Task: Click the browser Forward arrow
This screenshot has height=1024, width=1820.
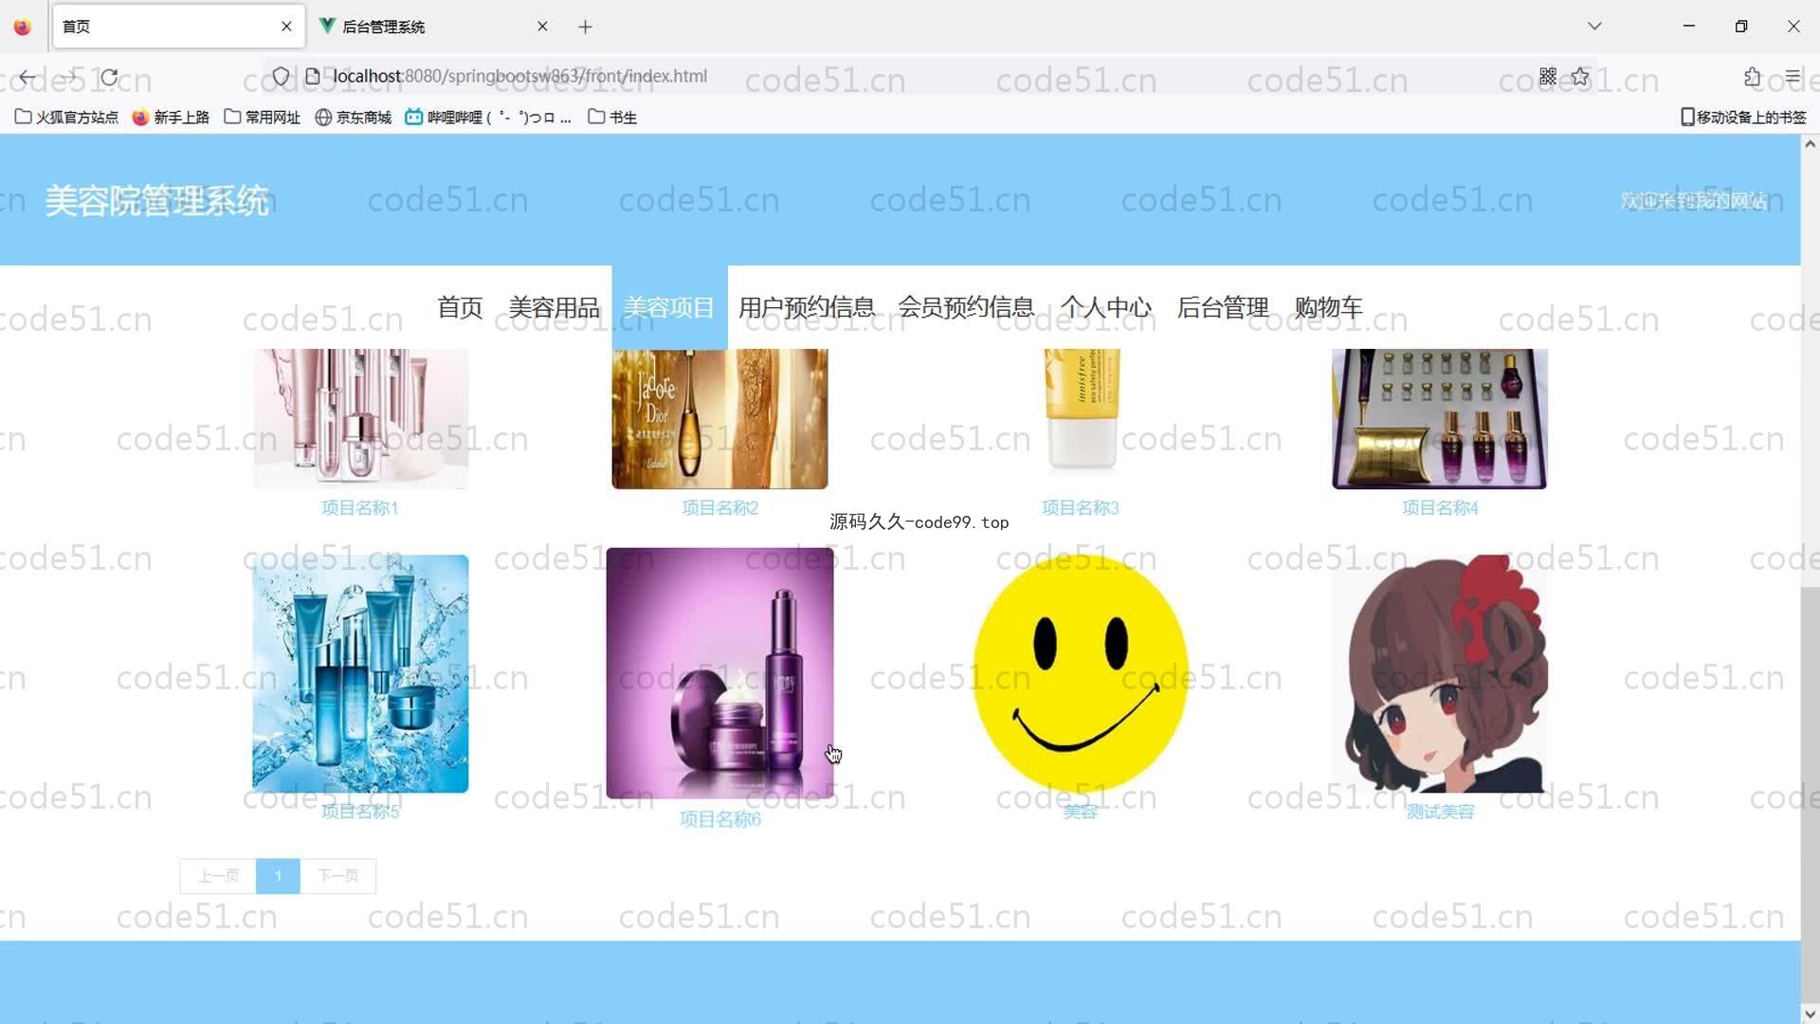Action: [x=69, y=77]
